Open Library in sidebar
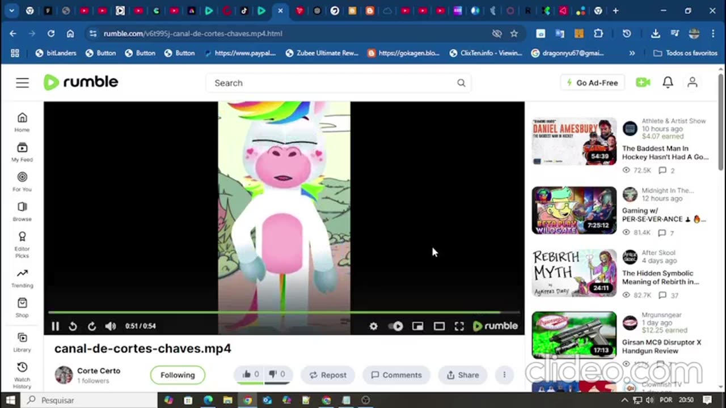The height and width of the screenshot is (408, 726). pyautogui.click(x=22, y=342)
